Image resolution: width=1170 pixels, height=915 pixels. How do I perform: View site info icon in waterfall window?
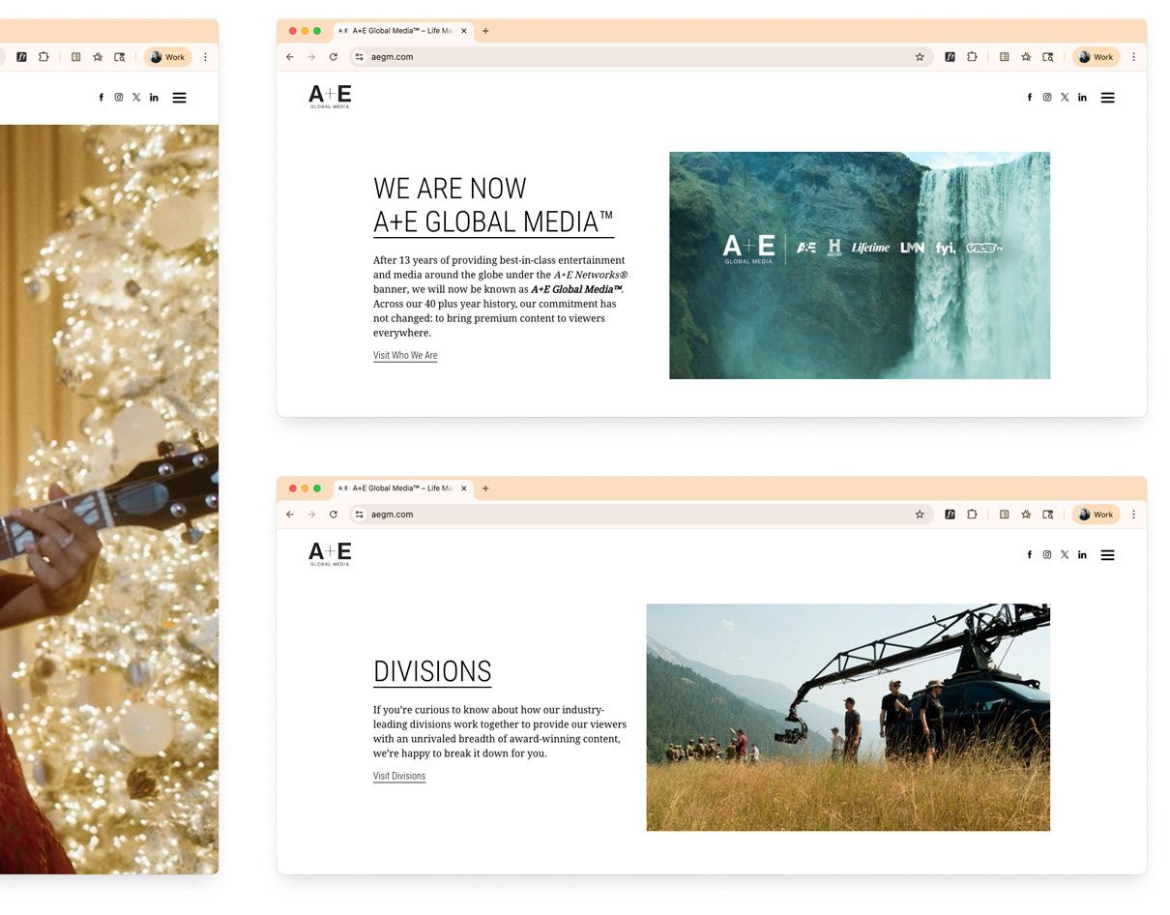point(359,57)
